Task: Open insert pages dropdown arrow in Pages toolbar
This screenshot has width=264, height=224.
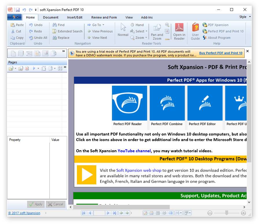Action: [x=16, y=68]
